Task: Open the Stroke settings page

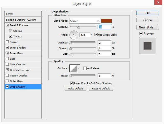Action: tap(14, 42)
